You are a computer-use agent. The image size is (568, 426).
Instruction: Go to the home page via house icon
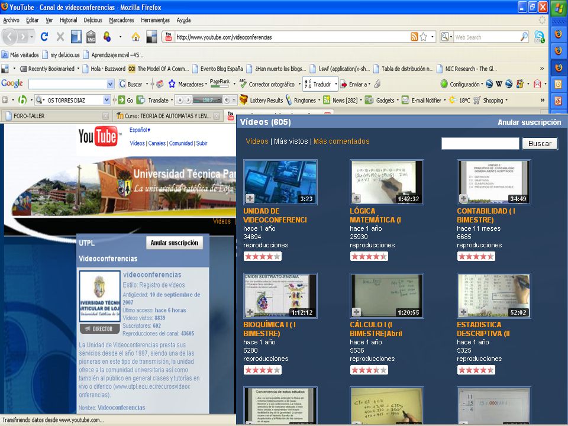coord(135,37)
